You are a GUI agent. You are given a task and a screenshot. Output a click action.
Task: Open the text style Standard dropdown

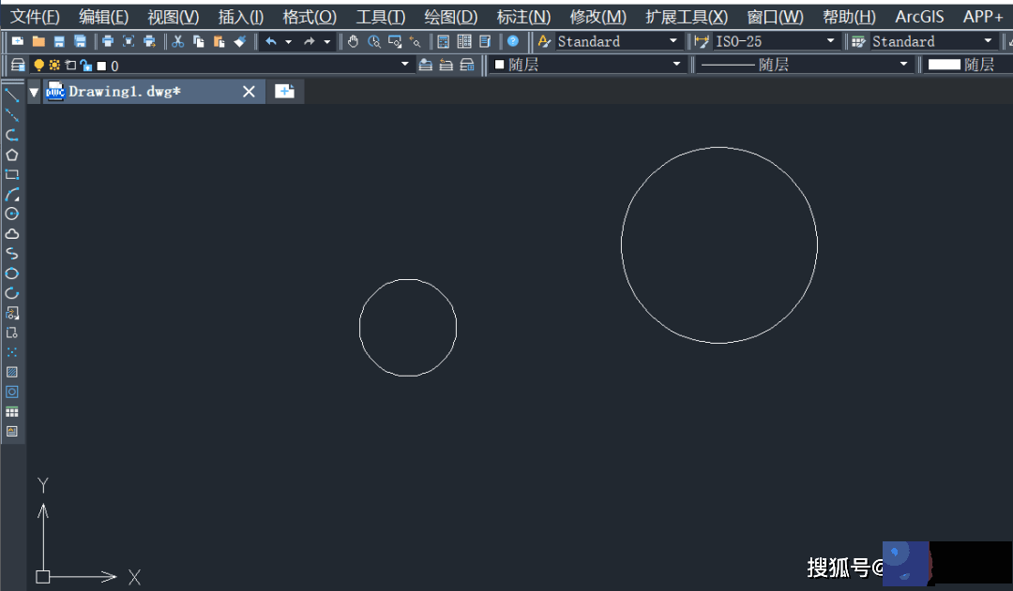(x=673, y=41)
